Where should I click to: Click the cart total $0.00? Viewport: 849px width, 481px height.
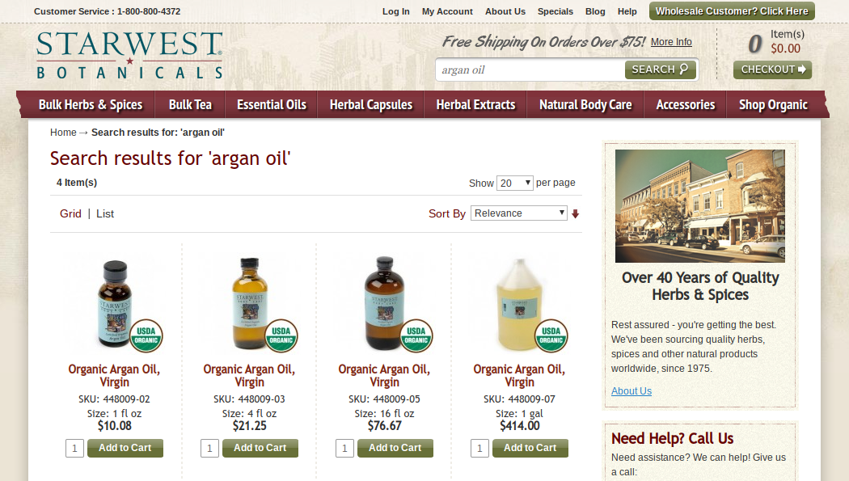coord(786,49)
